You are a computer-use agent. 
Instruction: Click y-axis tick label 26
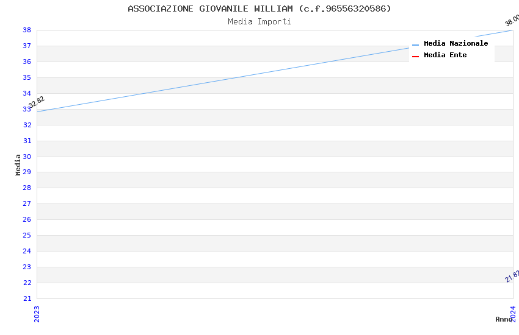(27, 219)
